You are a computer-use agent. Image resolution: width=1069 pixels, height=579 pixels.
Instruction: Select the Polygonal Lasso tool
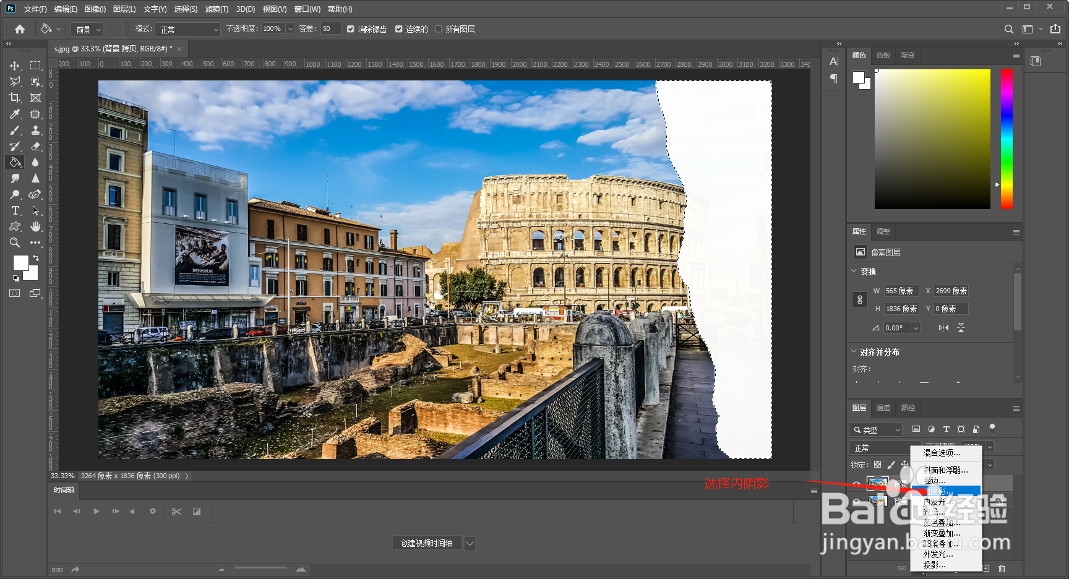15,82
